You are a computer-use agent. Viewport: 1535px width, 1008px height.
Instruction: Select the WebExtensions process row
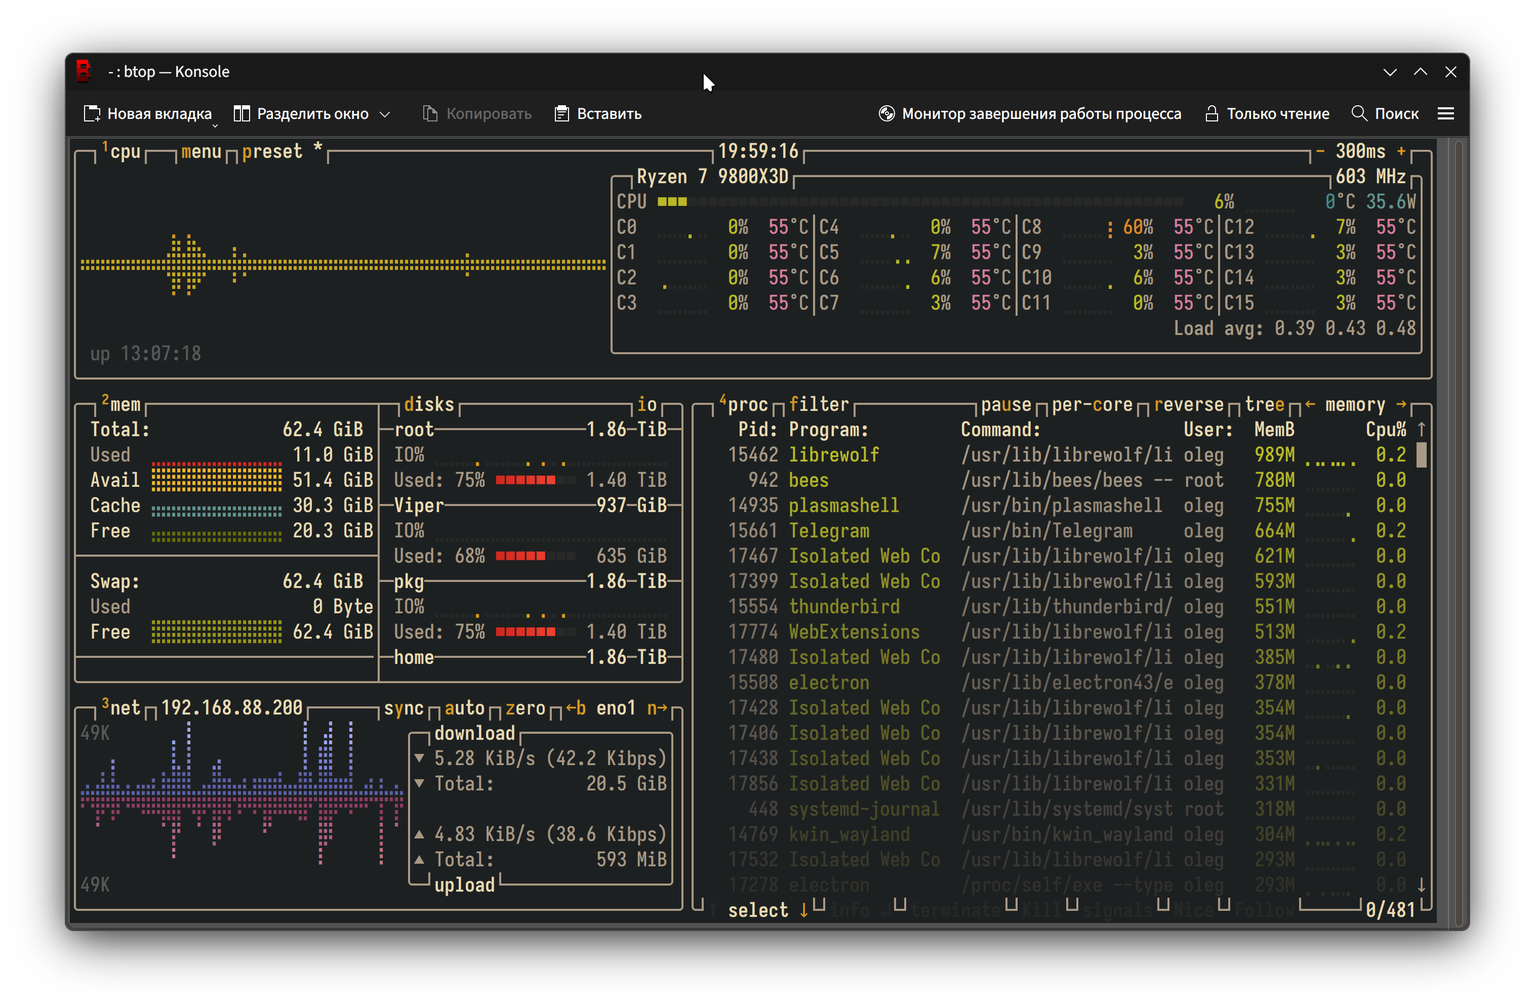tap(1066, 632)
